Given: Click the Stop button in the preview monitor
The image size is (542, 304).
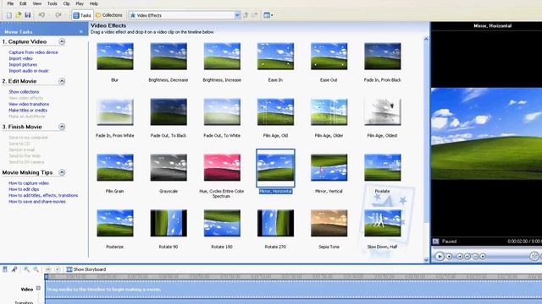Looking at the screenshot, I should [x=449, y=256].
